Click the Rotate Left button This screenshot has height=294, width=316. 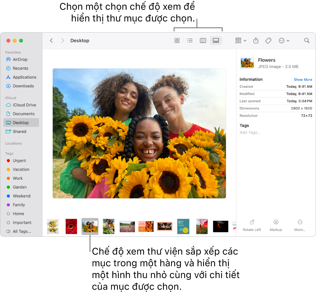[252, 226]
